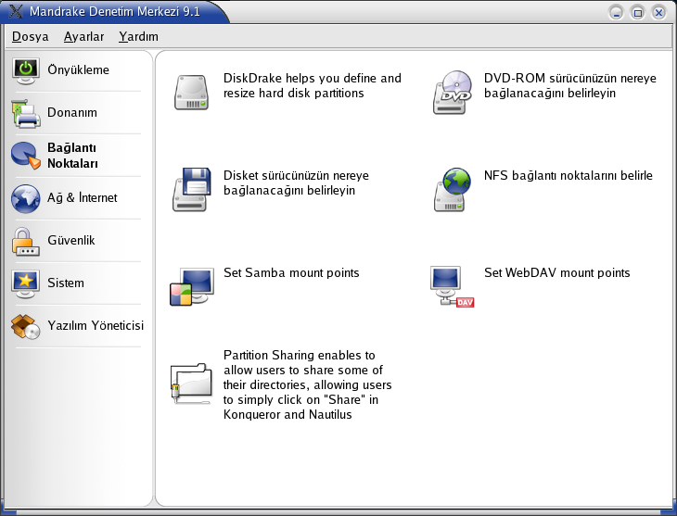The width and height of the screenshot is (677, 516).
Task: Select the Yazılım Yöneticisi package icon
Action: (x=26, y=326)
